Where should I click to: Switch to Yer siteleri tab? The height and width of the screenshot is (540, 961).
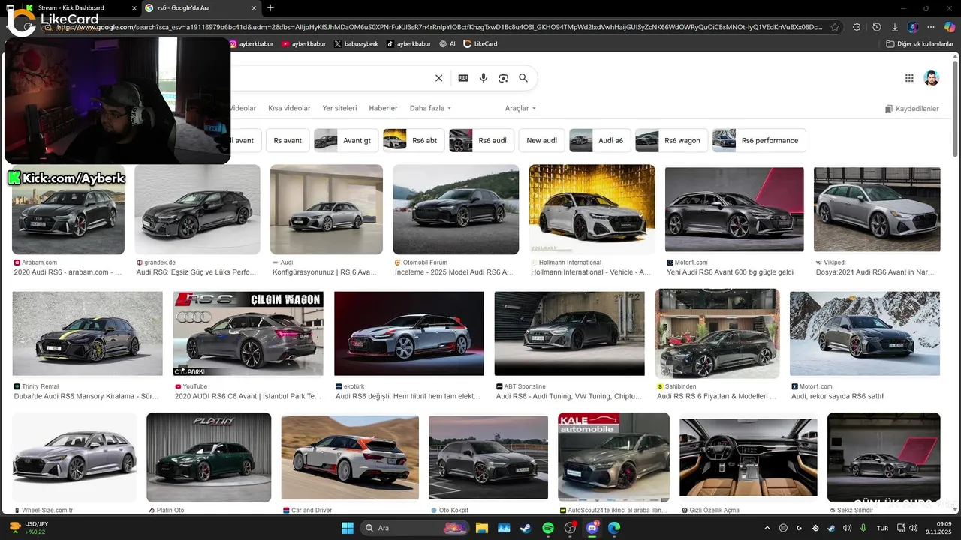(x=339, y=108)
